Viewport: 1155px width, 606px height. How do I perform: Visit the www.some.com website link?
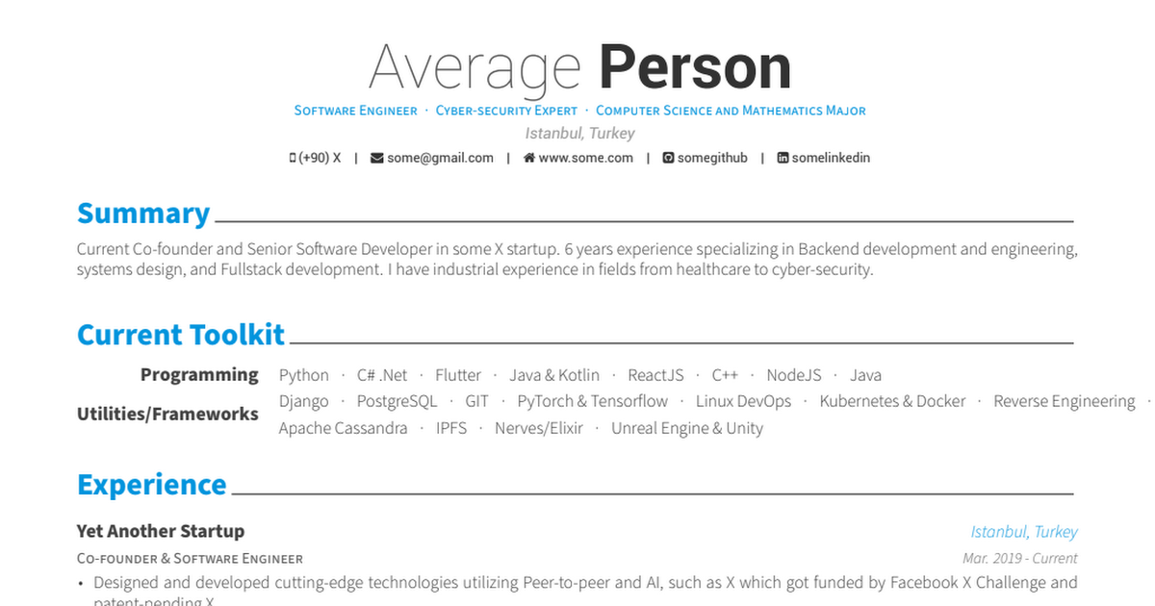[x=585, y=158]
